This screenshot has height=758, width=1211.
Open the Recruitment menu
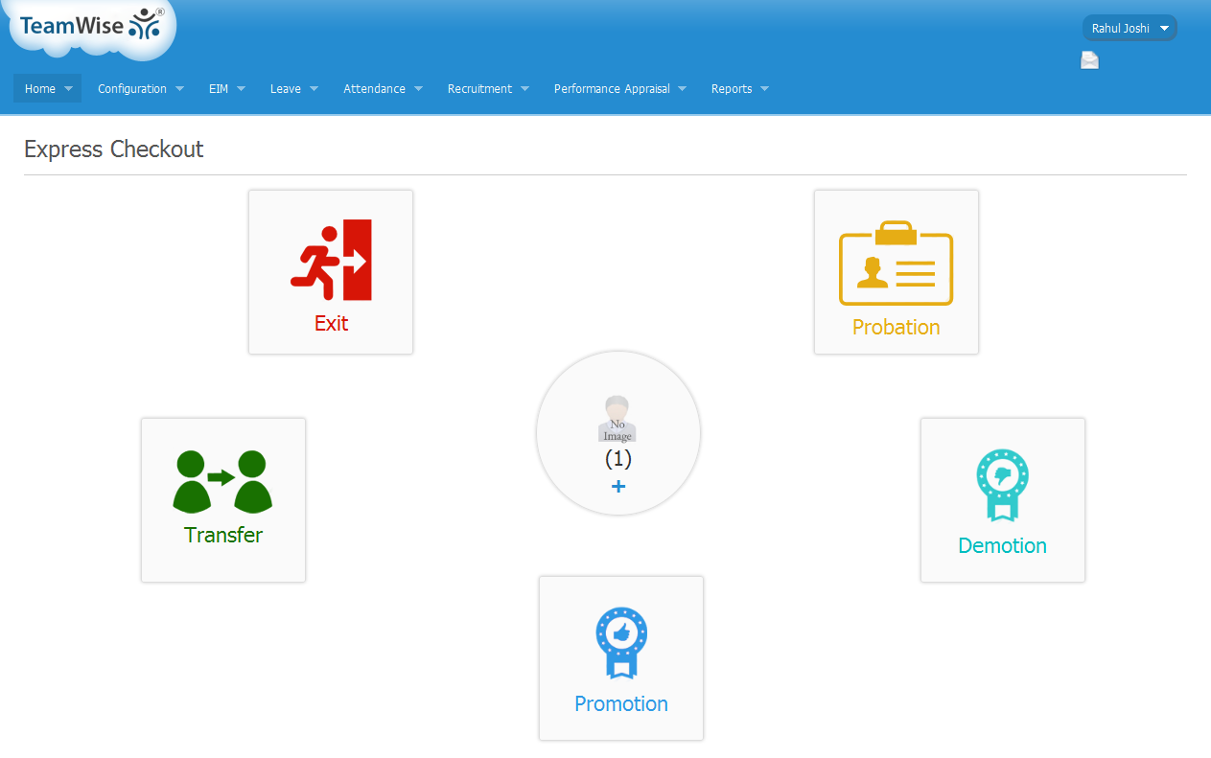click(488, 89)
